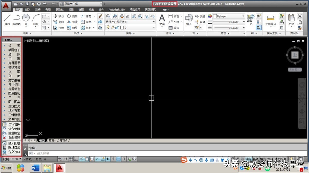Open the 未保存的图层状态 layer state dropdown
Image resolution: width=309 pixels, height=173 pixels.
[130, 22]
